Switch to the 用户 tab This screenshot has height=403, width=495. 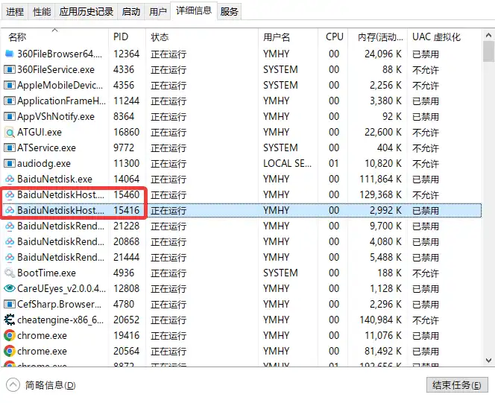point(158,12)
